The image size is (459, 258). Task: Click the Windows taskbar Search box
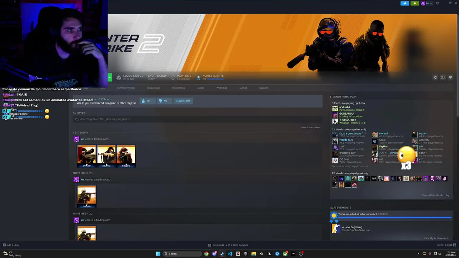point(181,254)
